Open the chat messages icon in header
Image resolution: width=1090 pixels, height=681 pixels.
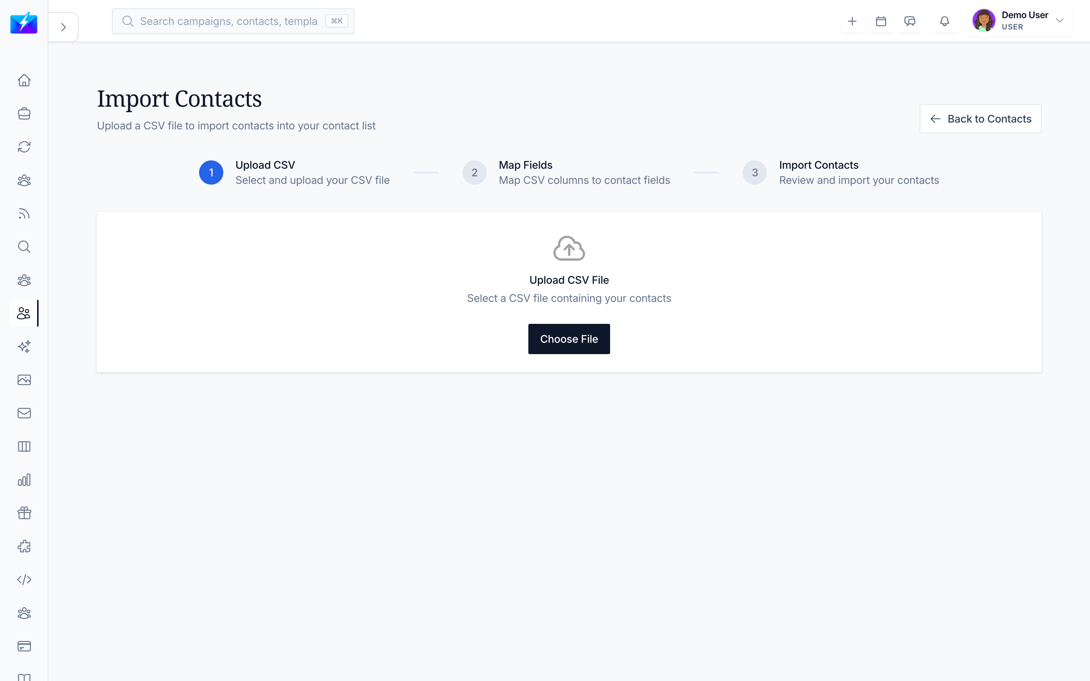pyautogui.click(x=910, y=21)
